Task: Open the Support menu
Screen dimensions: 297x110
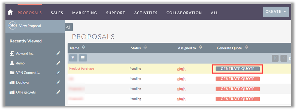Action: pos(116,13)
